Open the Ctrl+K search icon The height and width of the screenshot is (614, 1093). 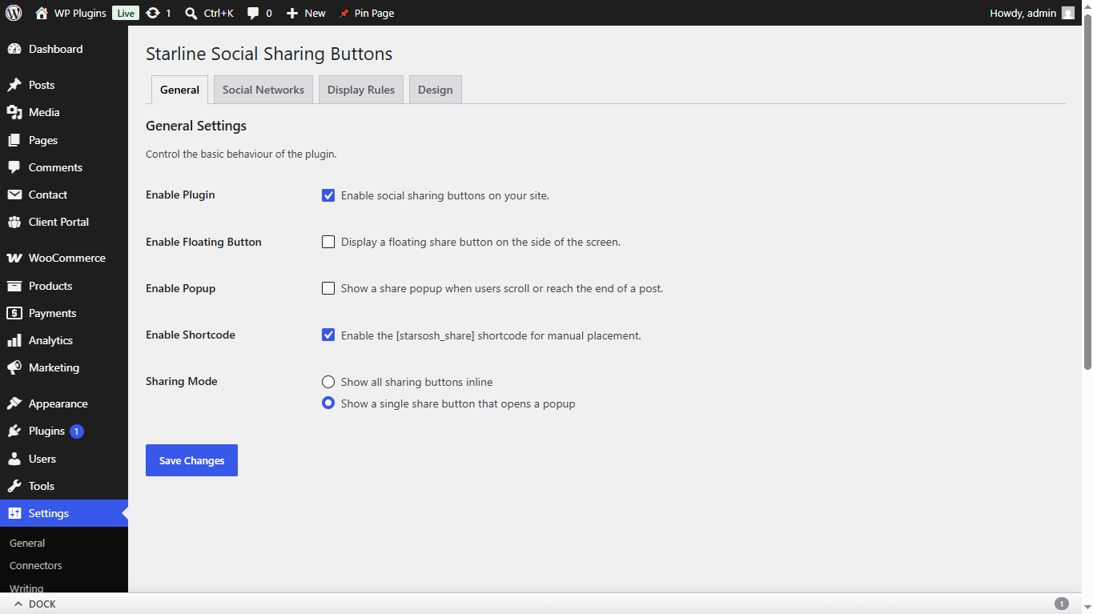point(191,13)
